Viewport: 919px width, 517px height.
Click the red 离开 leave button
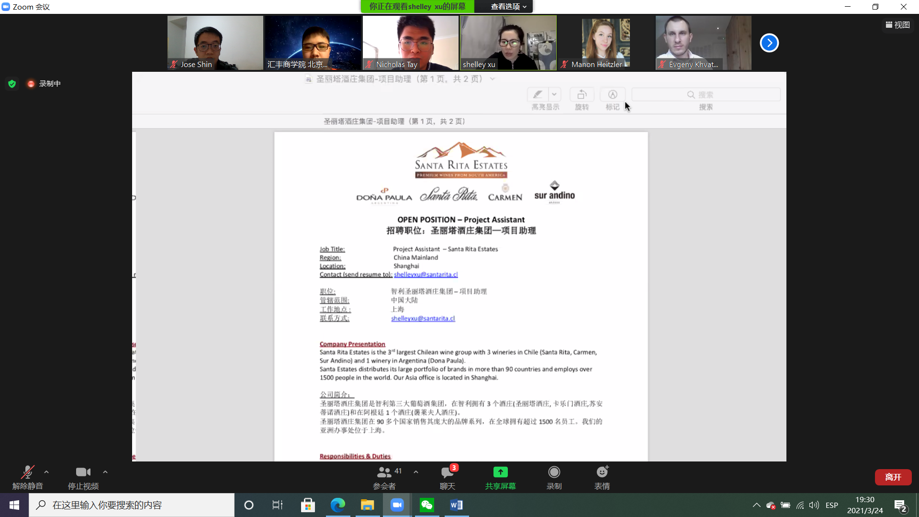point(893,477)
